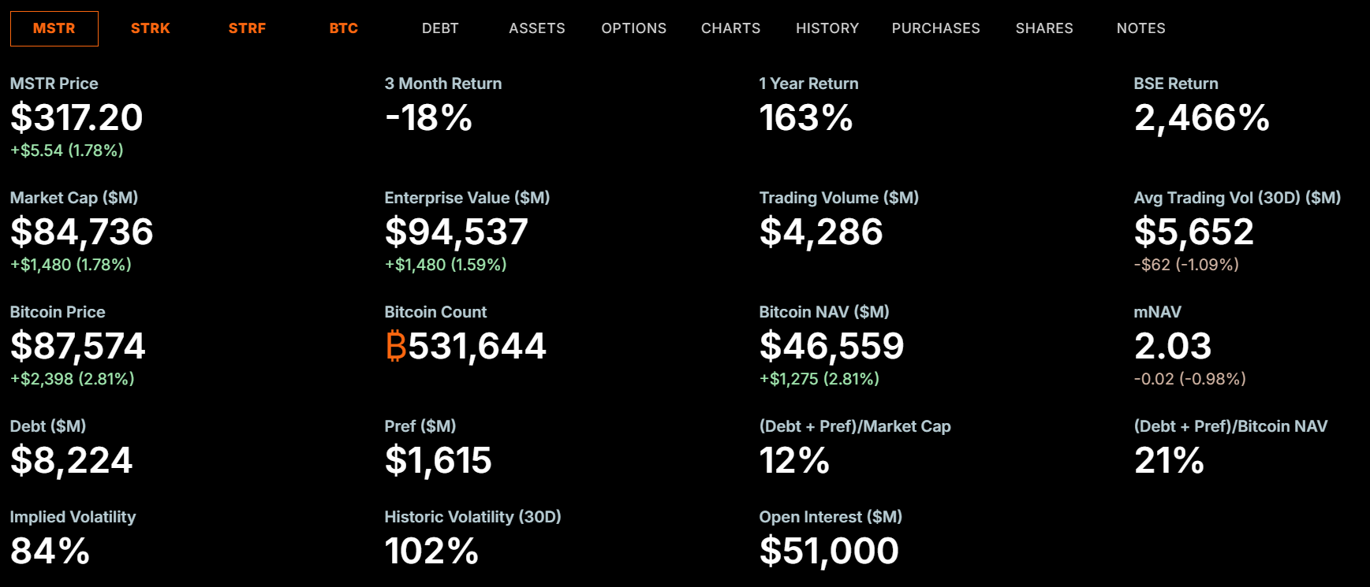Open the CHARTS section
This screenshot has width=1370, height=587.
click(x=730, y=28)
